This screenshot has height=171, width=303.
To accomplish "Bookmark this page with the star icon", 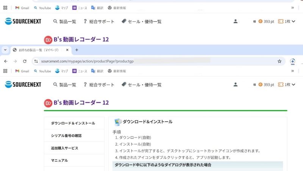I will [x=280, y=61].
